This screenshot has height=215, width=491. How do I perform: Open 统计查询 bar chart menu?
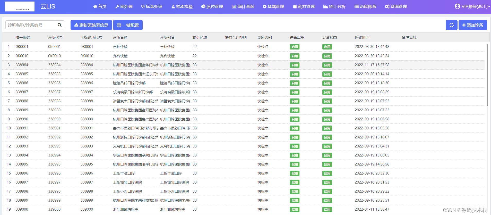click(243, 6)
